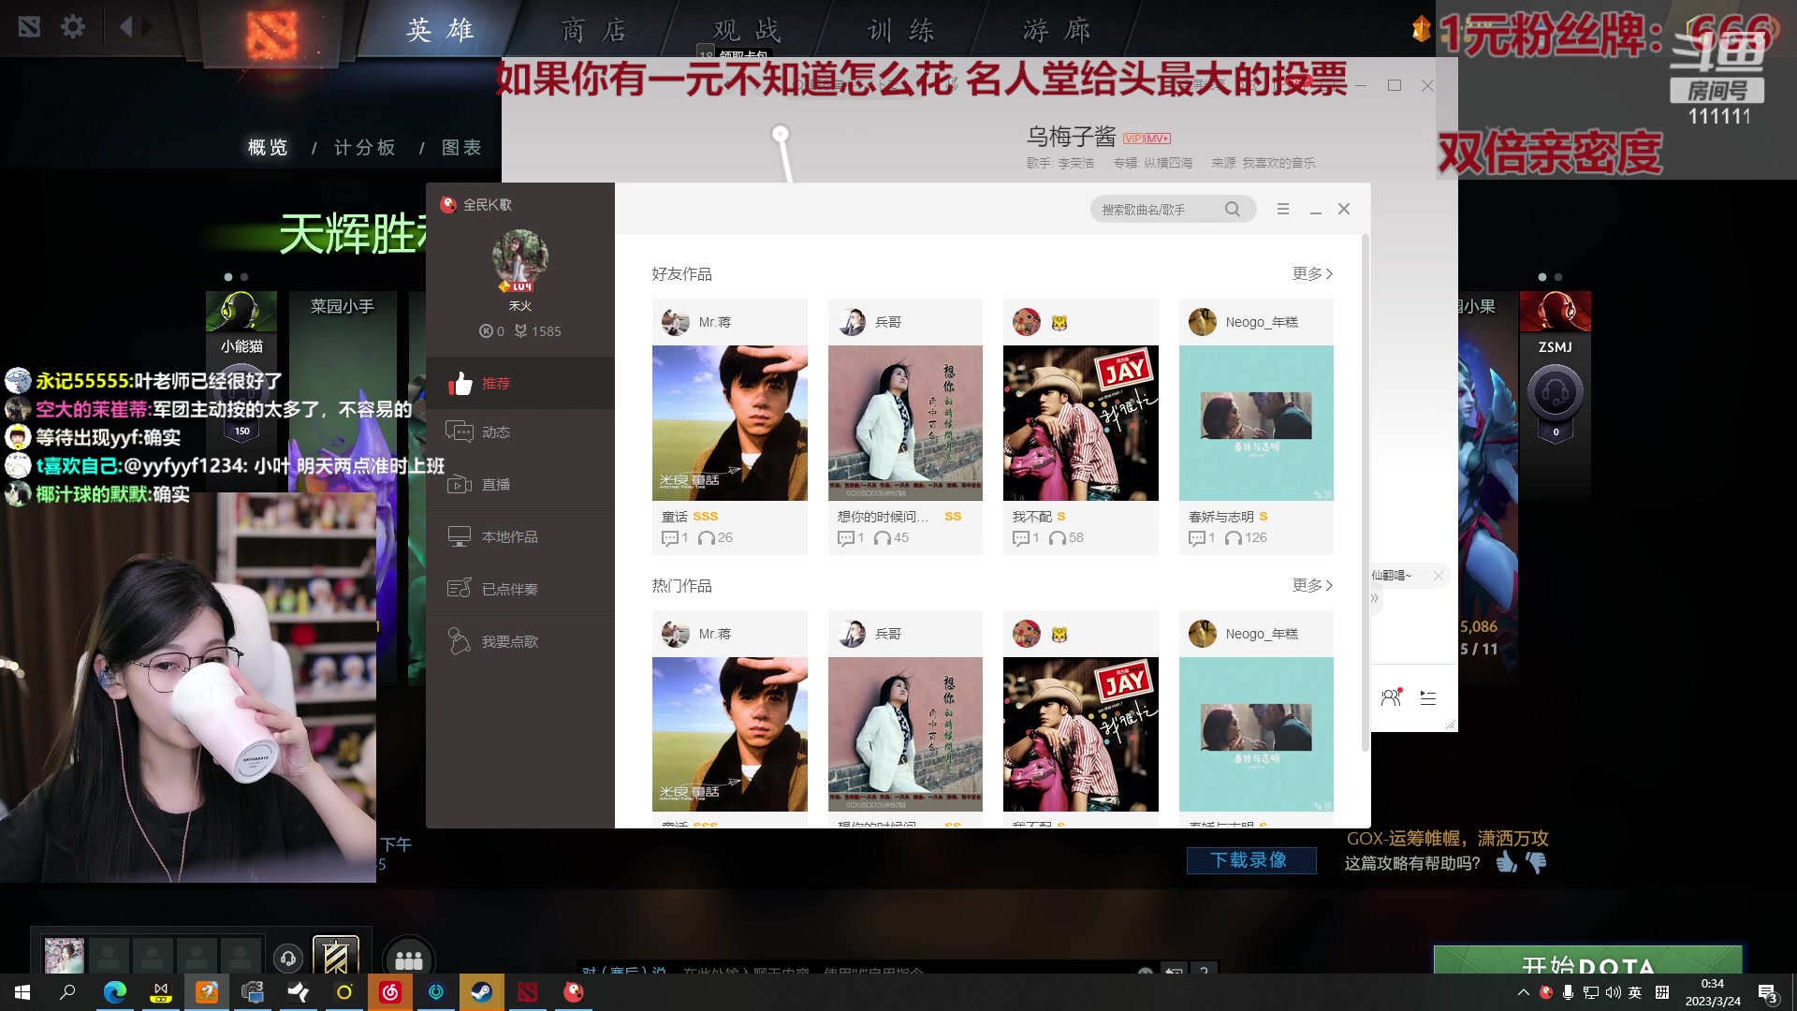Open the 动态 feed icon in the sidebar

tap(460, 432)
